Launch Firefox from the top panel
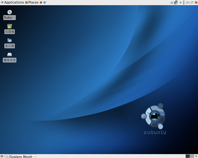This screenshot has height=158, width=198. (41, 2)
